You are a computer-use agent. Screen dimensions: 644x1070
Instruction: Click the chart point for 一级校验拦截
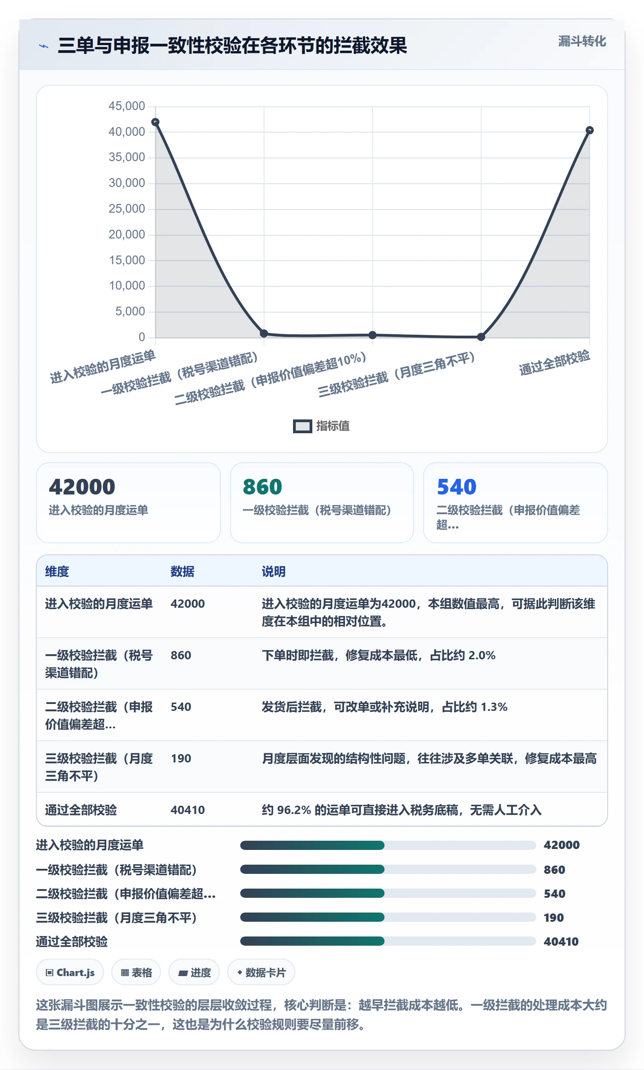pyautogui.click(x=264, y=333)
